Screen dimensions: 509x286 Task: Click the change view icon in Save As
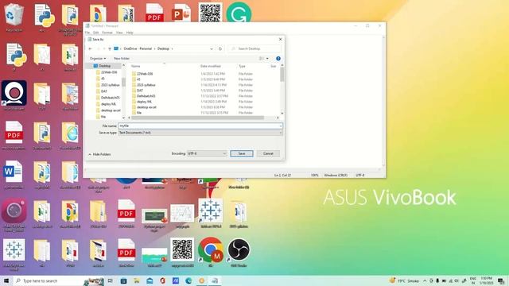click(x=262, y=58)
